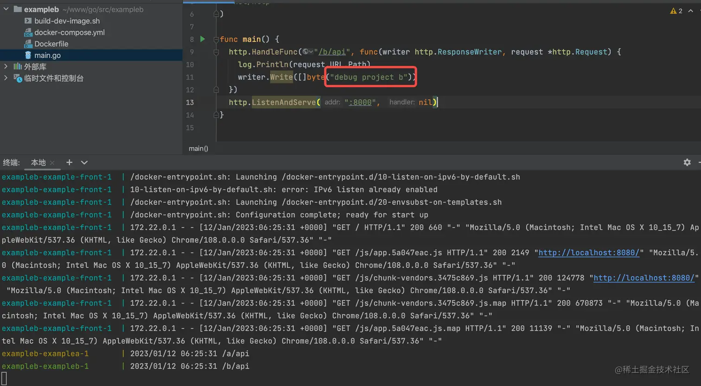Image resolution: width=701 pixels, height=386 pixels.
Task: Select main.go in project tree
Action: pos(47,55)
